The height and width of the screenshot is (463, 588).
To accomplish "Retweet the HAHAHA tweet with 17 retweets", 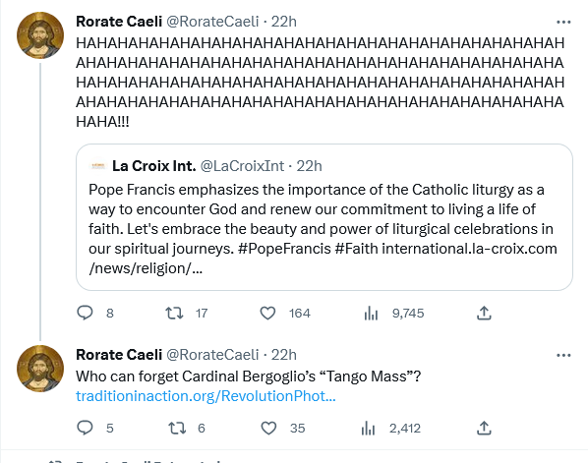I will [x=174, y=313].
